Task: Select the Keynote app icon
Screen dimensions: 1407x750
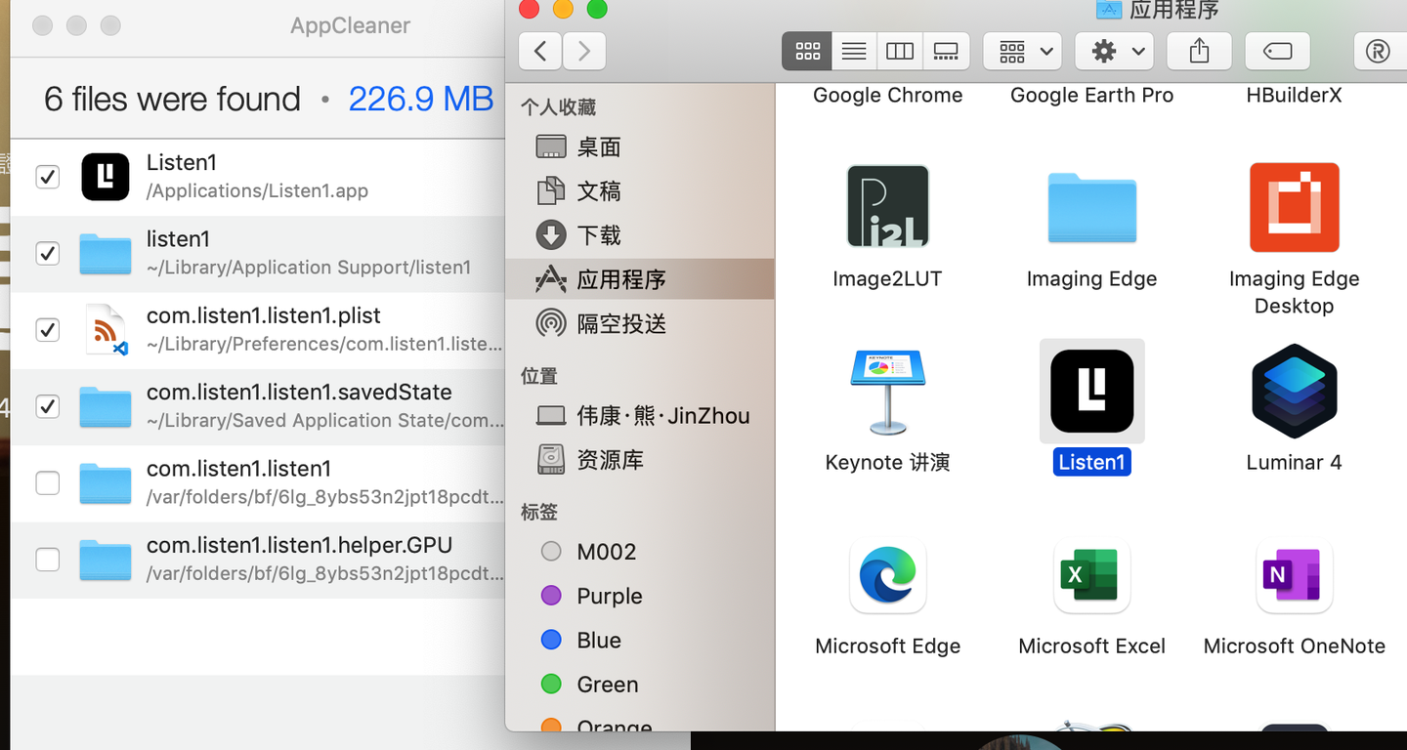Action: click(x=887, y=392)
